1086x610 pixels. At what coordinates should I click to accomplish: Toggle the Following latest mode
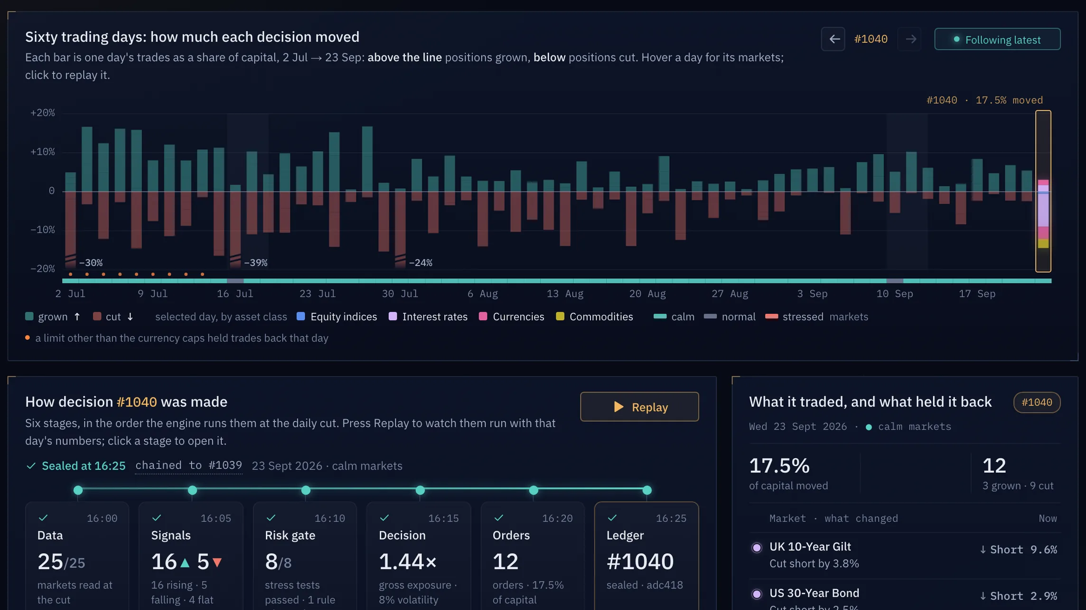(x=997, y=39)
